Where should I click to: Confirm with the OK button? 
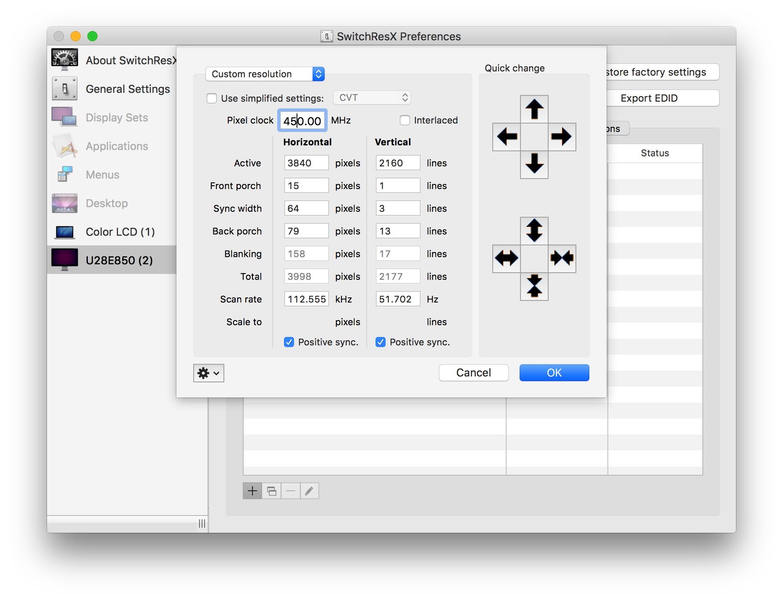[554, 373]
